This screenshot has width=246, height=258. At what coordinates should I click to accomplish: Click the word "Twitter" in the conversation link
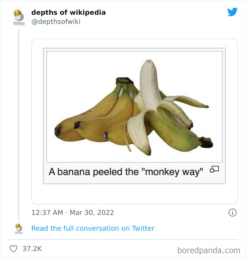click(x=143, y=228)
